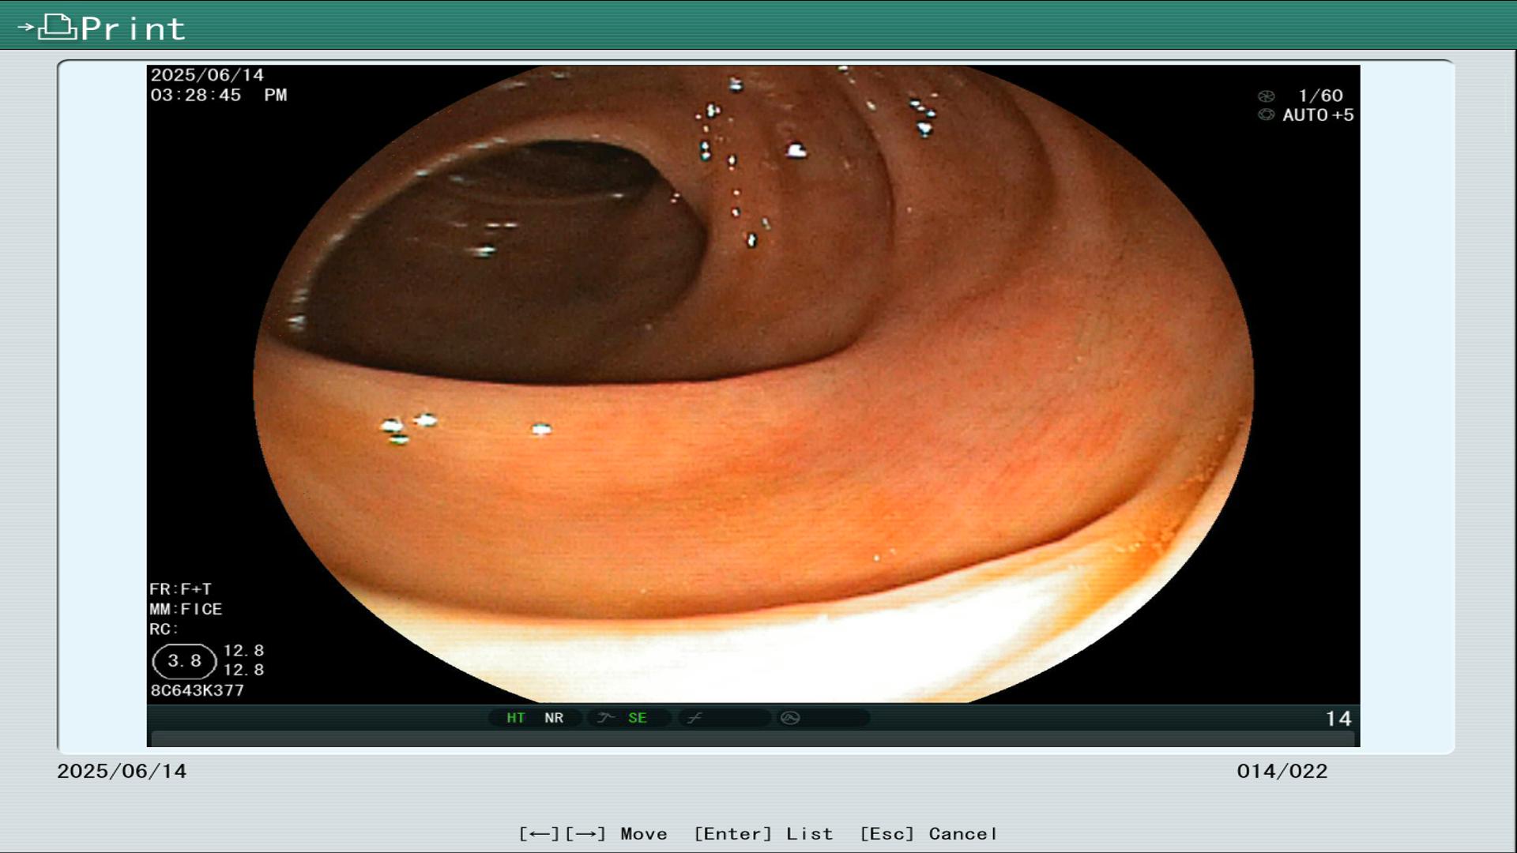
Task: Click the shutter speed icon beside 1/60
Action: [x=1266, y=96]
